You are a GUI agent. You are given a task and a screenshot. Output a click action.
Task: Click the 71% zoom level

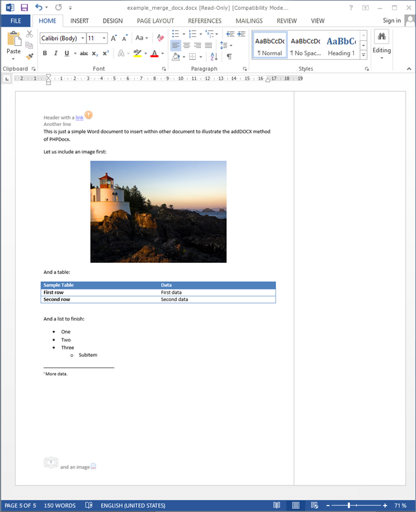400,505
